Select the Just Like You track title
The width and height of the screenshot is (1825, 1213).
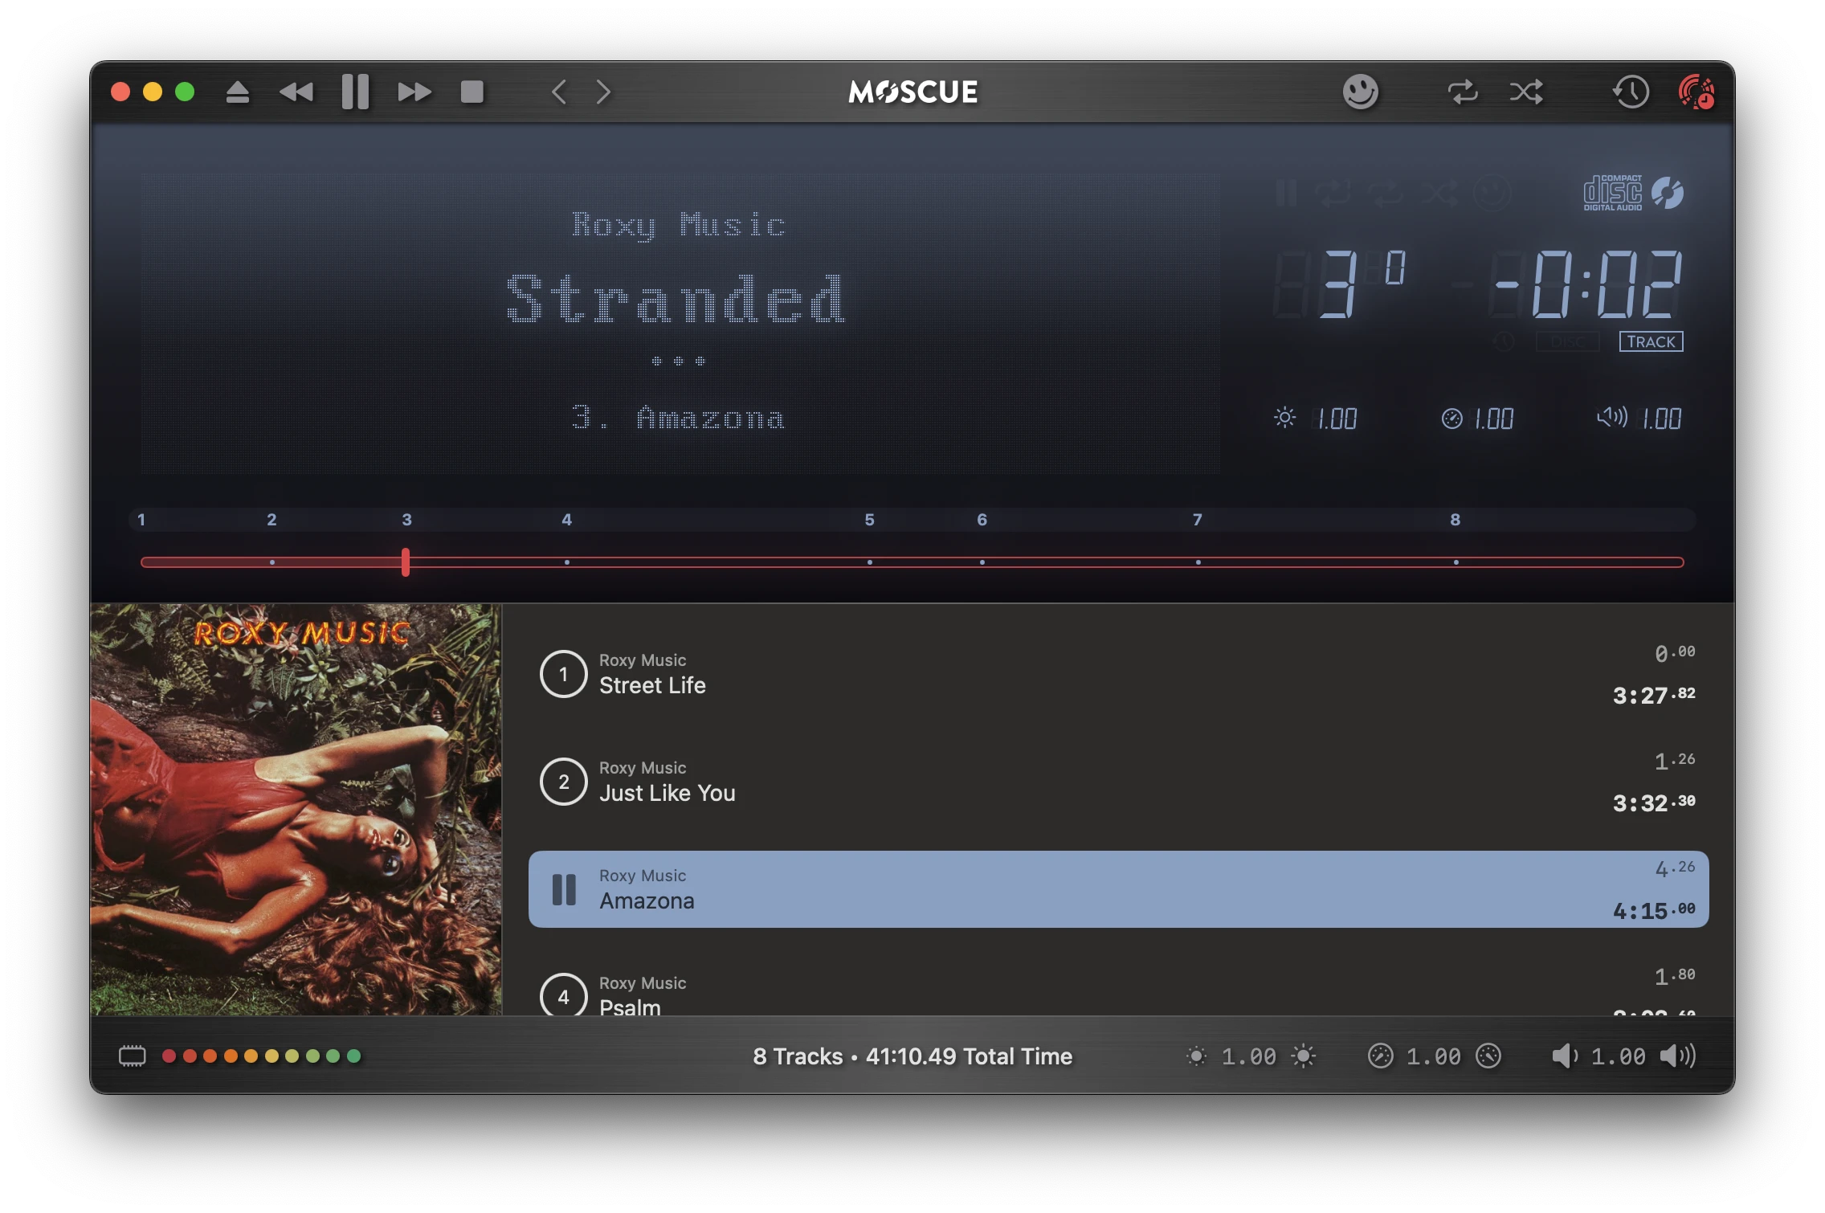point(667,793)
